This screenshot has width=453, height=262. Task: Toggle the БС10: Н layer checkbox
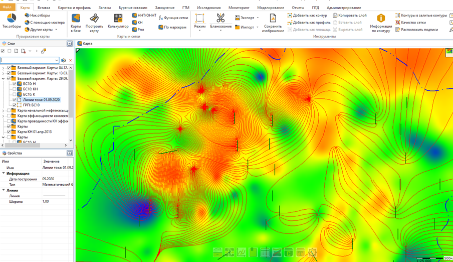15,84
